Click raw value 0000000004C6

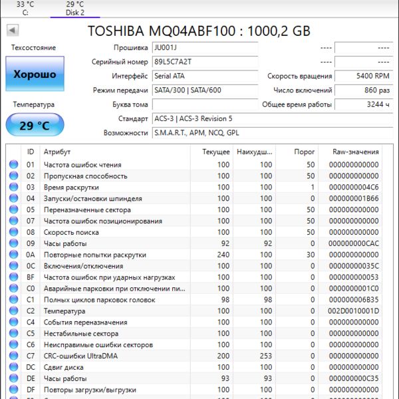pos(354,188)
